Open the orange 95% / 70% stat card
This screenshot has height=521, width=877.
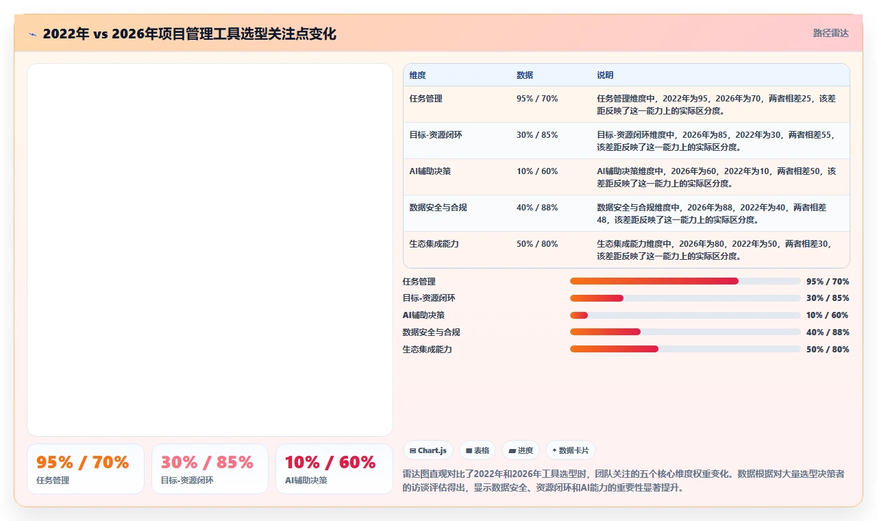click(86, 469)
